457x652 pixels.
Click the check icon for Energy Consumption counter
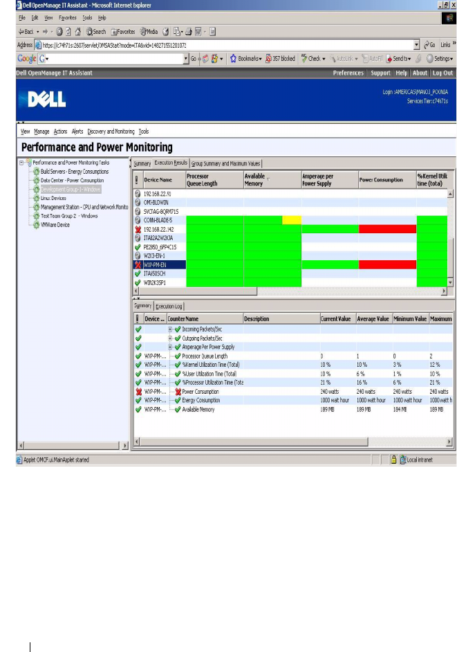178,401
